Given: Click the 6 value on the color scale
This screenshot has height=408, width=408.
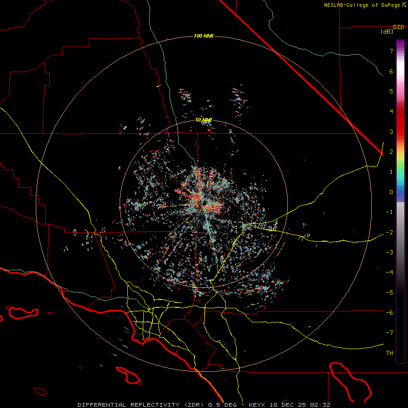Looking at the screenshot, I should (391, 71).
